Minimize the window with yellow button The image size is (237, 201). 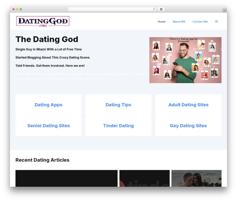tap(17, 10)
